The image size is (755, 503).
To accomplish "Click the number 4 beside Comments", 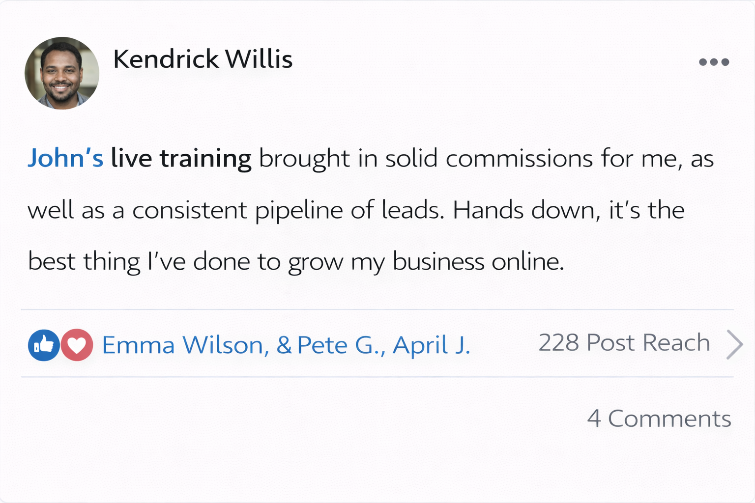I will click(x=594, y=419).
